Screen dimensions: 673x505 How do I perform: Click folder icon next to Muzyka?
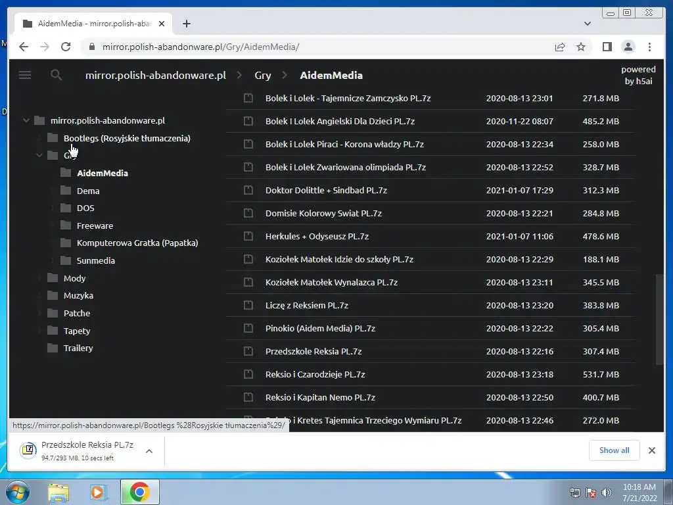53,295
